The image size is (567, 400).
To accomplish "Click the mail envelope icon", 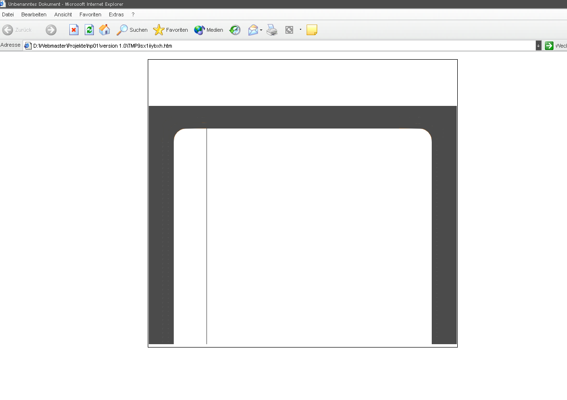I will [253, 30].
